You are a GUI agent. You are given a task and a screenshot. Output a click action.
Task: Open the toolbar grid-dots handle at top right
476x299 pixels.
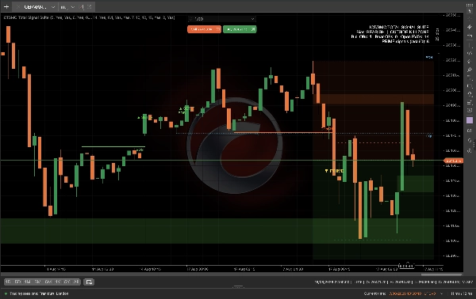470,6
